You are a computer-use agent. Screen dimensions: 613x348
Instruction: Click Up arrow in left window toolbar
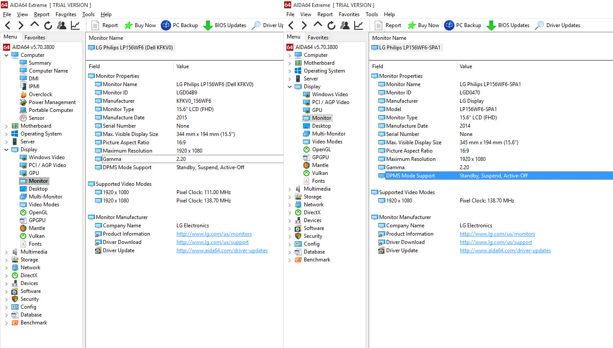point(35,25)
